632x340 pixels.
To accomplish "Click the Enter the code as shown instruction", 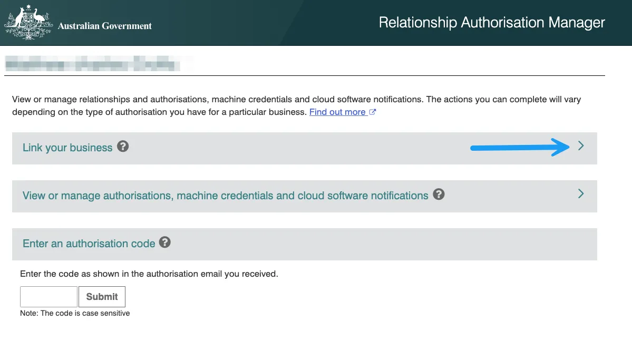I will click(149, 274).
